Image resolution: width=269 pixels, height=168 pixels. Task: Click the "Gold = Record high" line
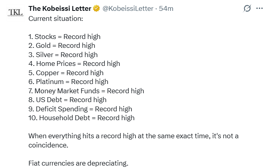tap(62, 45)
